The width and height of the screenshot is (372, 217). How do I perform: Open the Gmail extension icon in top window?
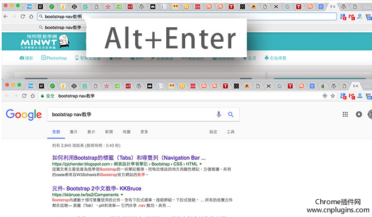351,17
